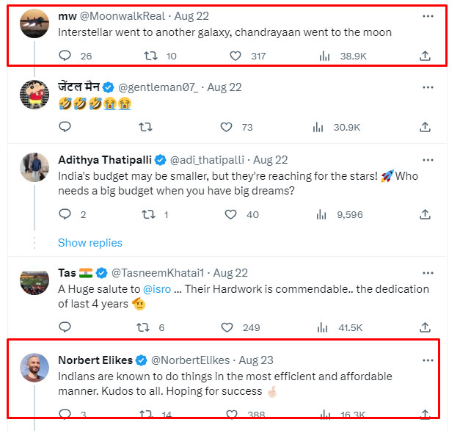Reply to Tas's tweet
460x433 pixels.
[65, 327]
